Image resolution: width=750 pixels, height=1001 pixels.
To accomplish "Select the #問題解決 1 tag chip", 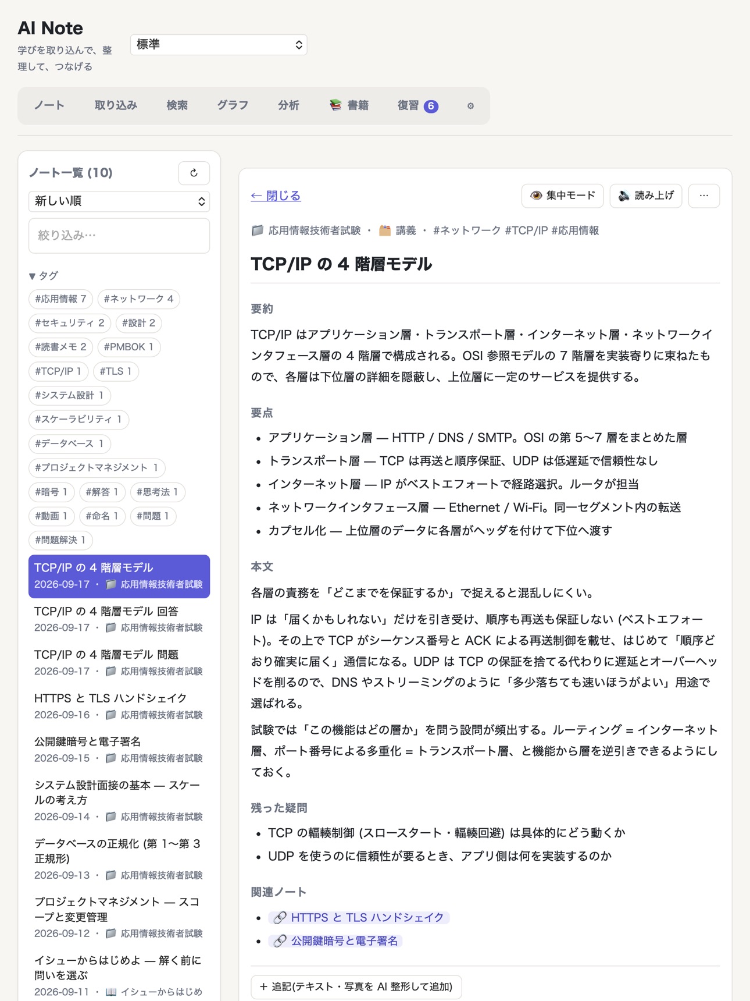I will pyautogui.click(x=60, y=540).
